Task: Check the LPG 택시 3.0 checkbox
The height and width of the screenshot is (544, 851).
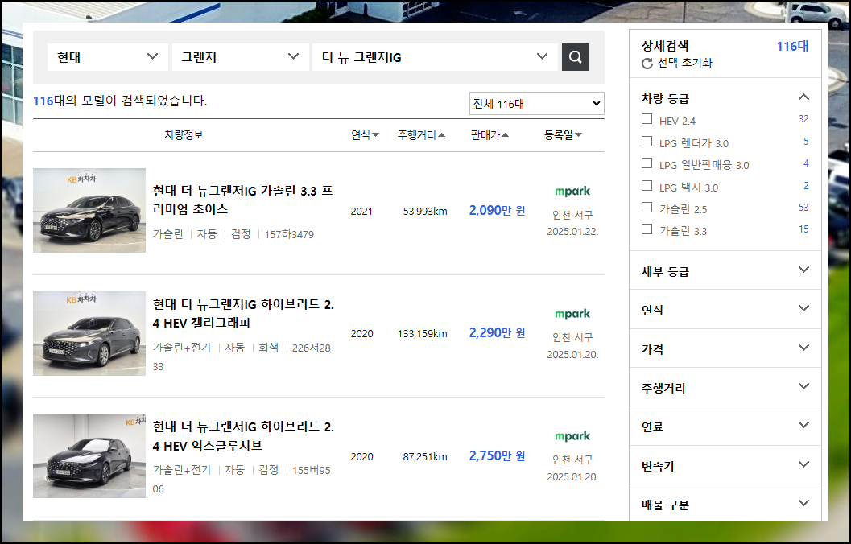Action: click(647, 186)
